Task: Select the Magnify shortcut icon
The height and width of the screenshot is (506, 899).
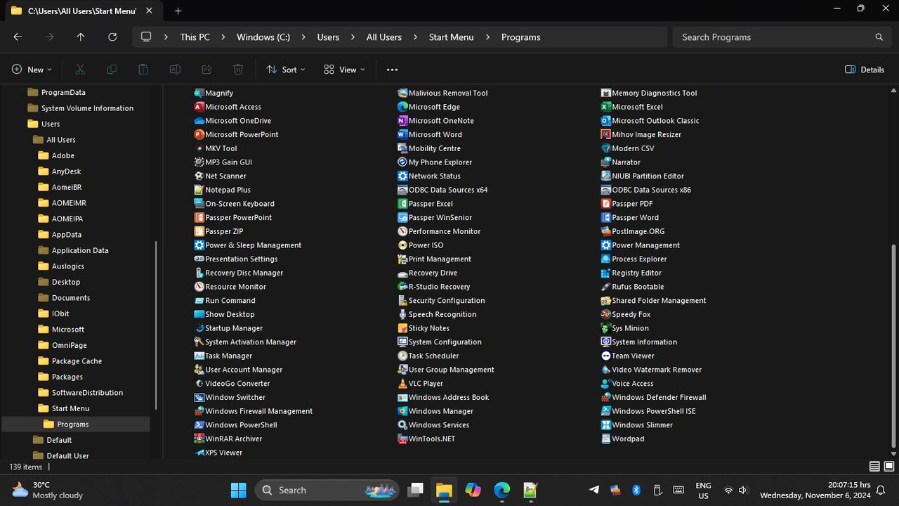Action: point(199,93)
